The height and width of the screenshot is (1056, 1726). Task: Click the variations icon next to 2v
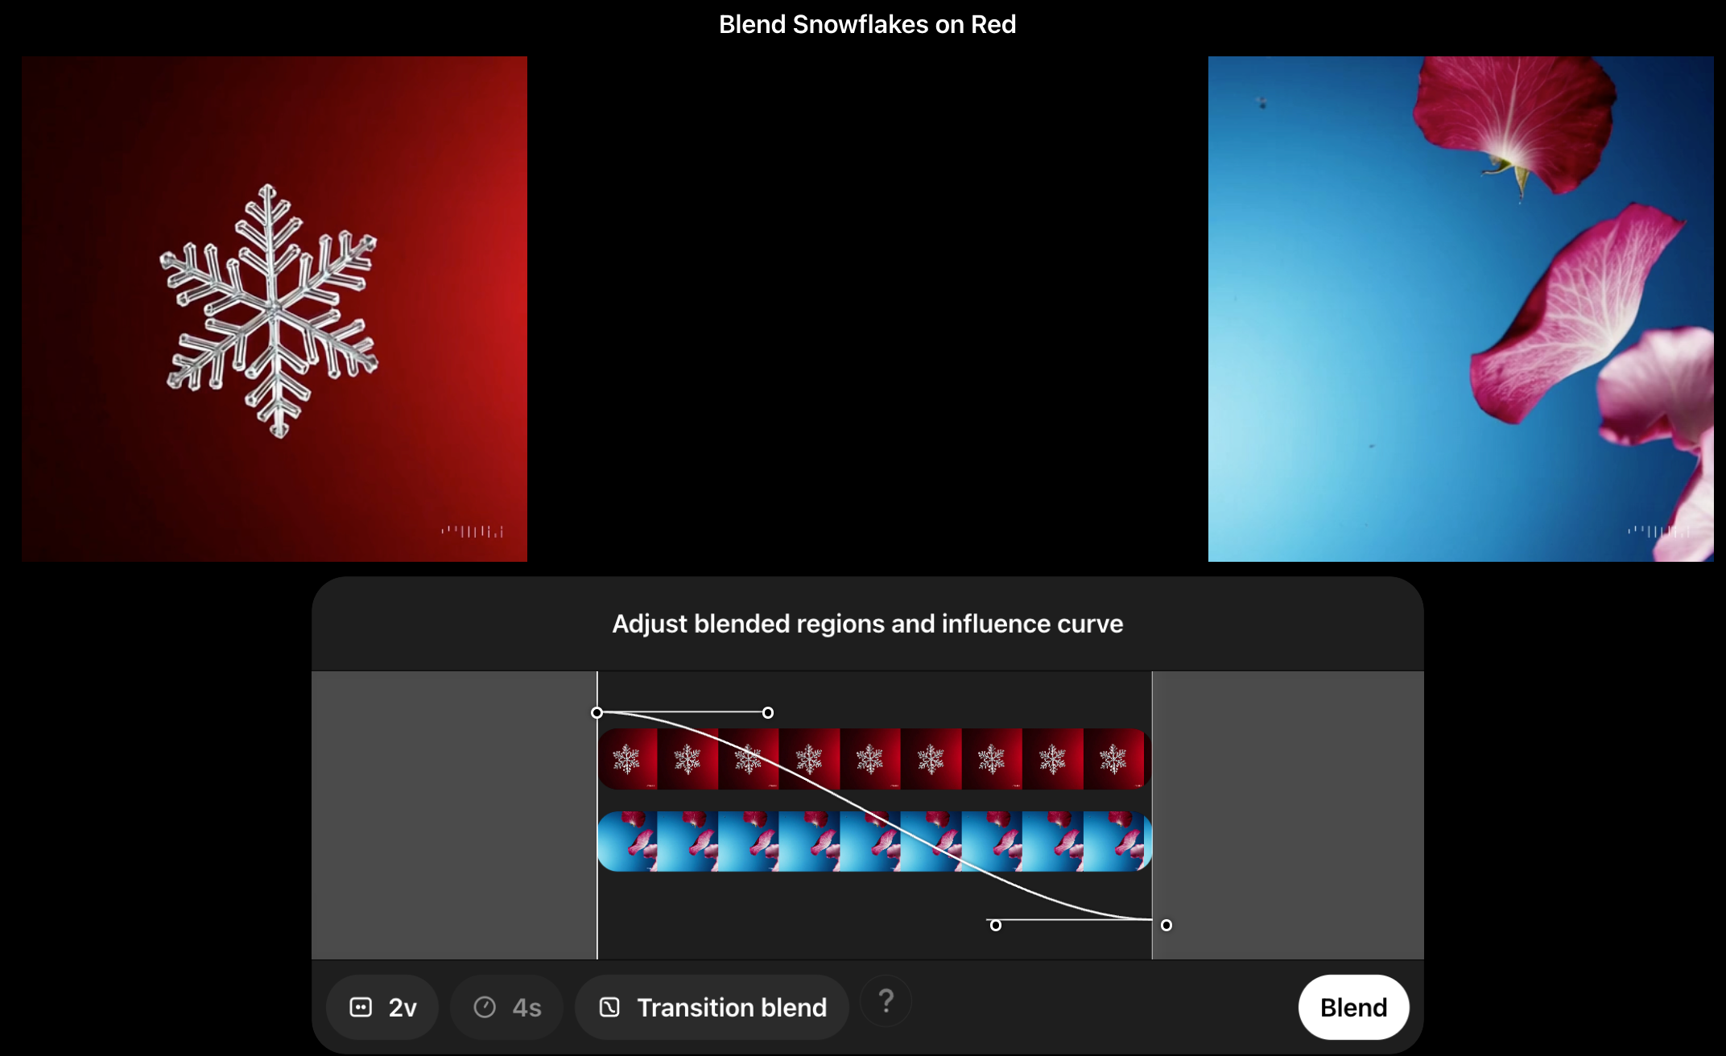coord(361,1007)
